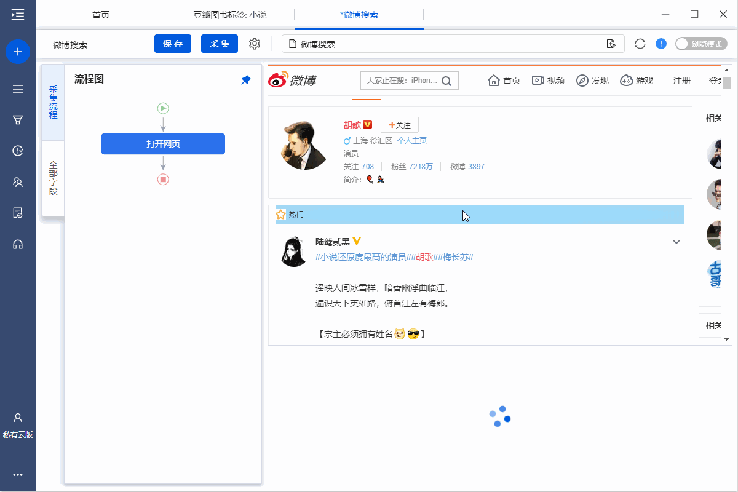Click the Weibo 发现 discover icon
The width and height of the screenshot is (738, 492).
click(582, 81)
